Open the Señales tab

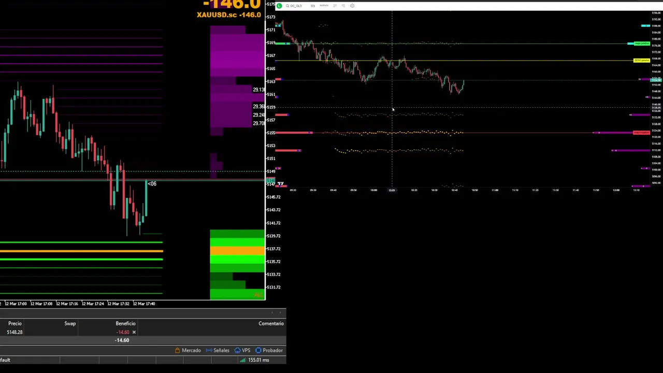pos(218,351)
